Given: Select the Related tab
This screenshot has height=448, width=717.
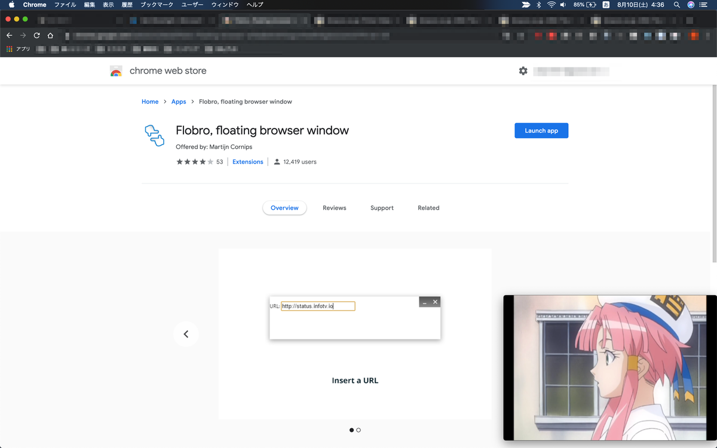Looking at the screenshot, I should (428, 207).
